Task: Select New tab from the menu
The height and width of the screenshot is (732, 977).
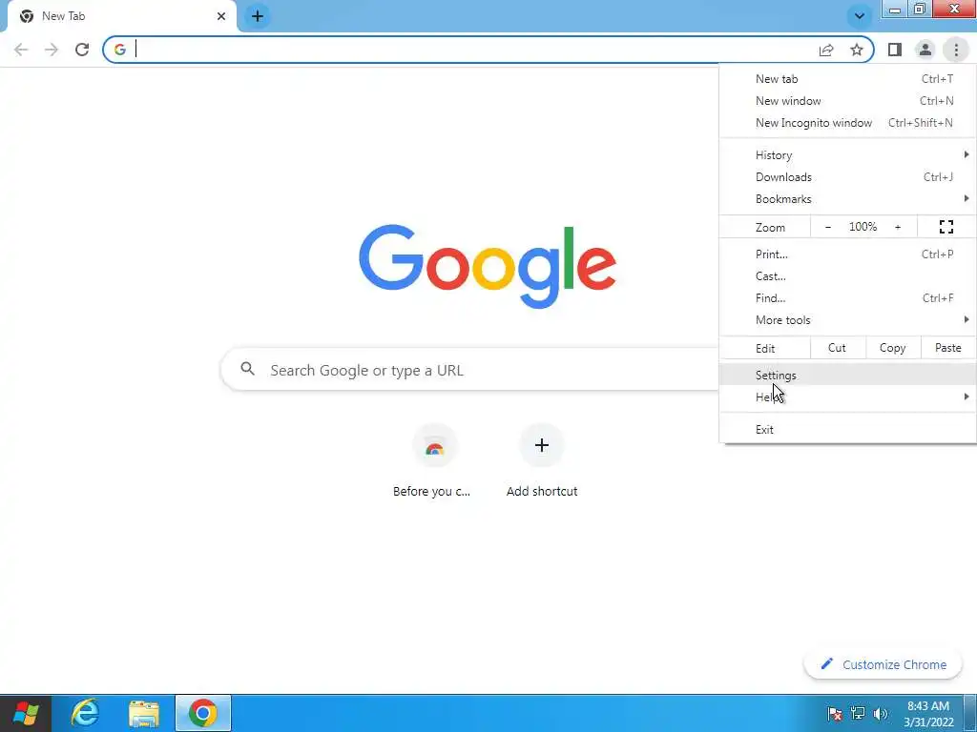Action: [847, 79]
